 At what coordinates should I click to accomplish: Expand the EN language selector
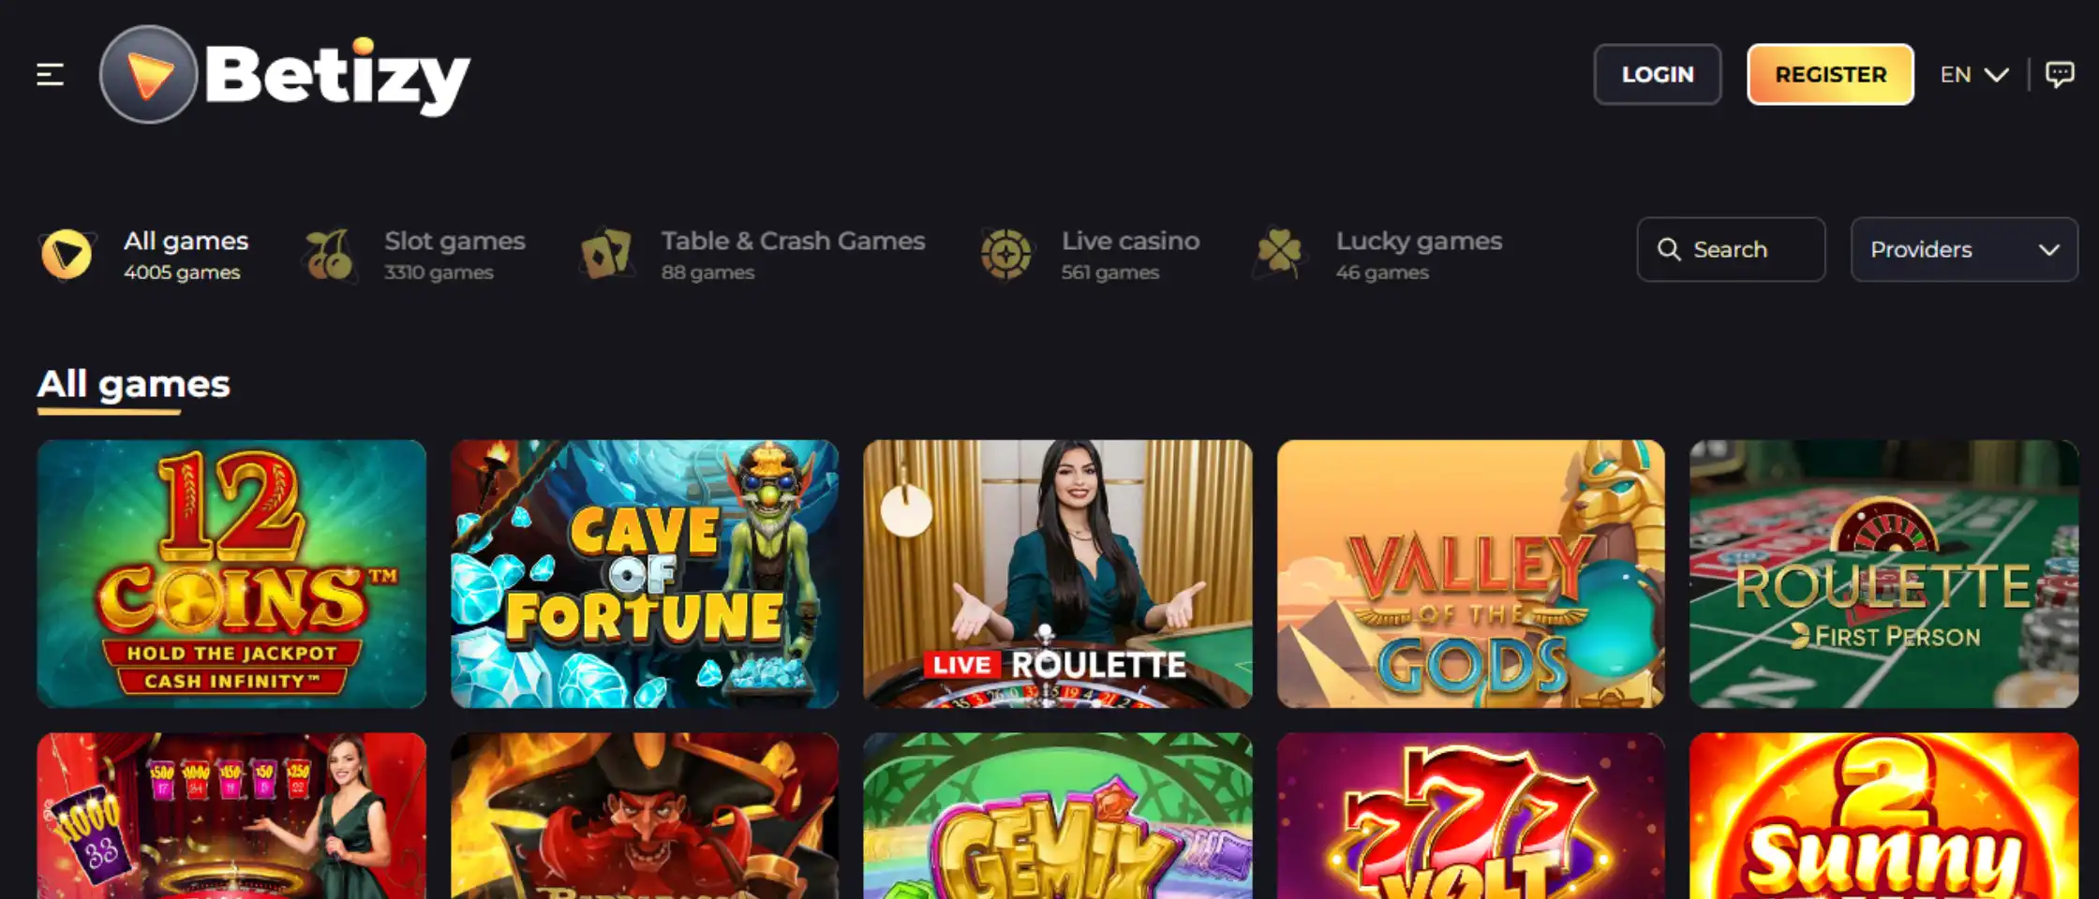pos(1974,74)
